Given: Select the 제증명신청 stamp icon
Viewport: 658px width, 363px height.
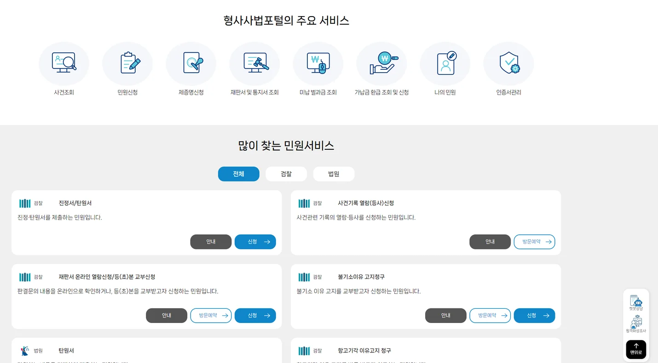Looking at the screenshot, I should tap(191, 63).
